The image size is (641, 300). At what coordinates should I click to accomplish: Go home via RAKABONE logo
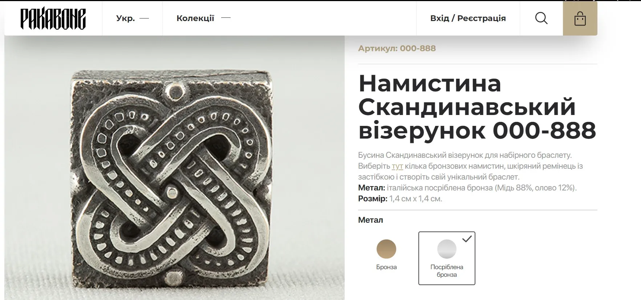point(53,19)
